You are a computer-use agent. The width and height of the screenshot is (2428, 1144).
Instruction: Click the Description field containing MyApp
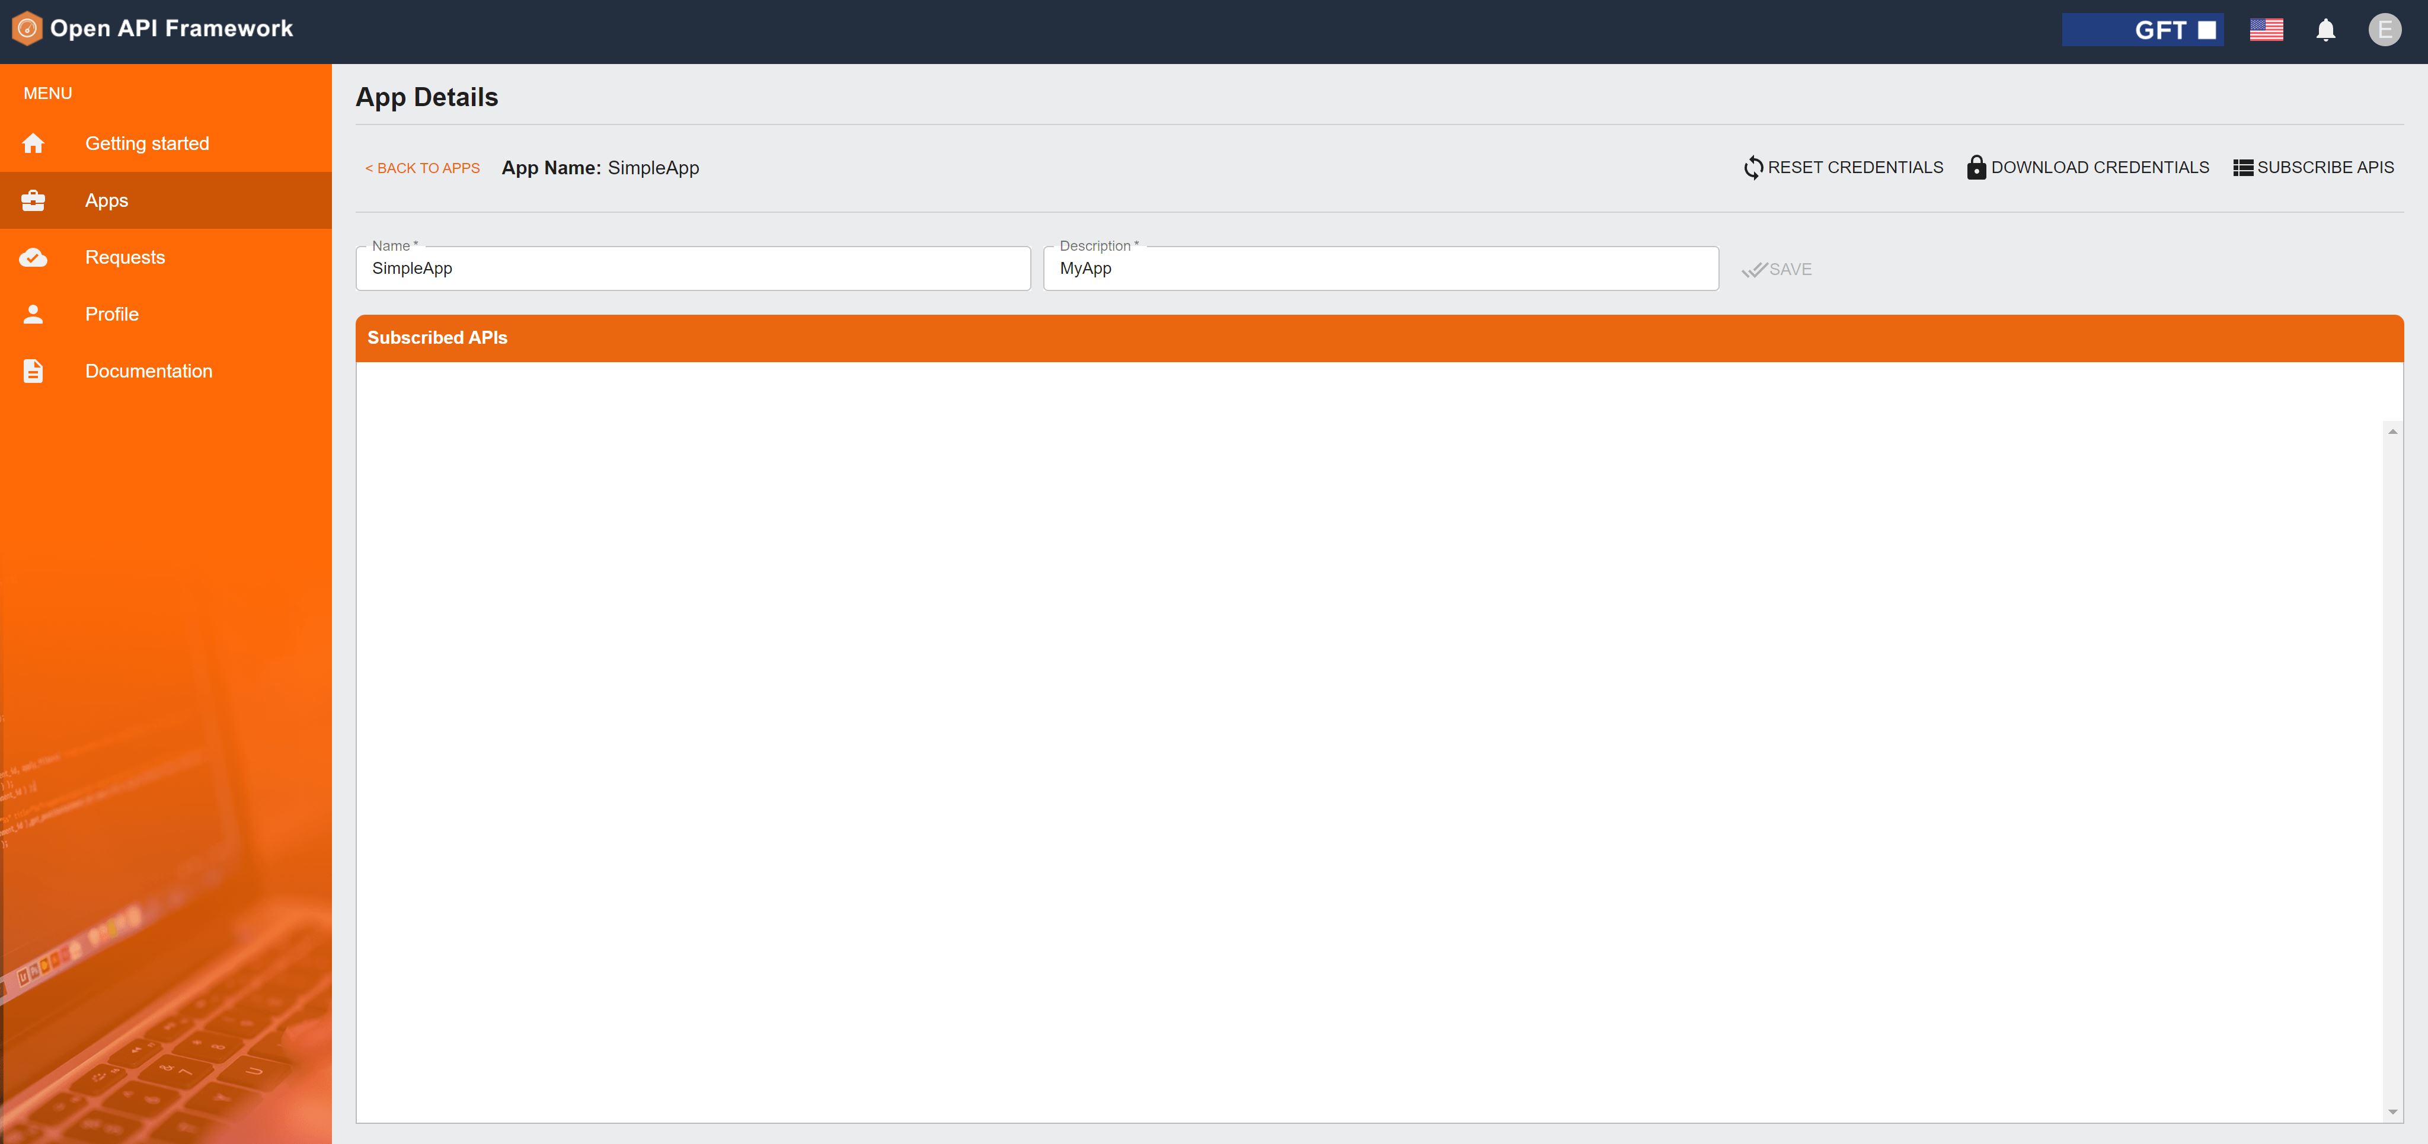[x=1381, y=269]
